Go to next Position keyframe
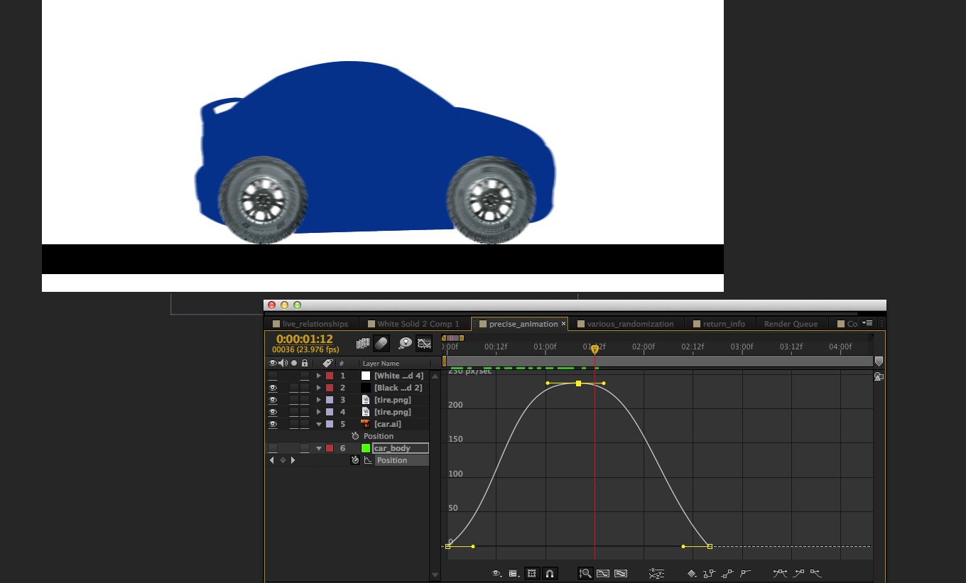966x583 pixels. 293,460
